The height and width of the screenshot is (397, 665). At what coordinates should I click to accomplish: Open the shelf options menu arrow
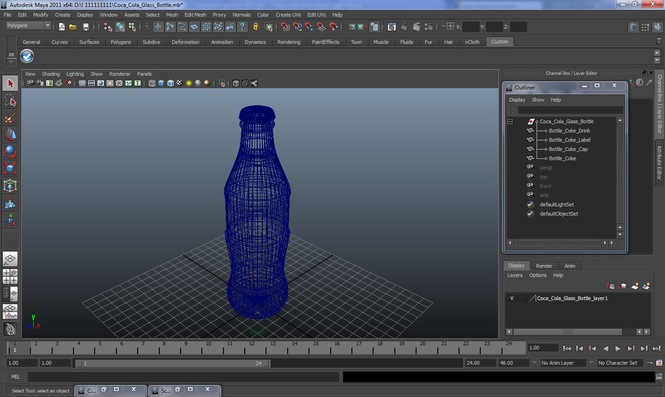tap(11, 61)
